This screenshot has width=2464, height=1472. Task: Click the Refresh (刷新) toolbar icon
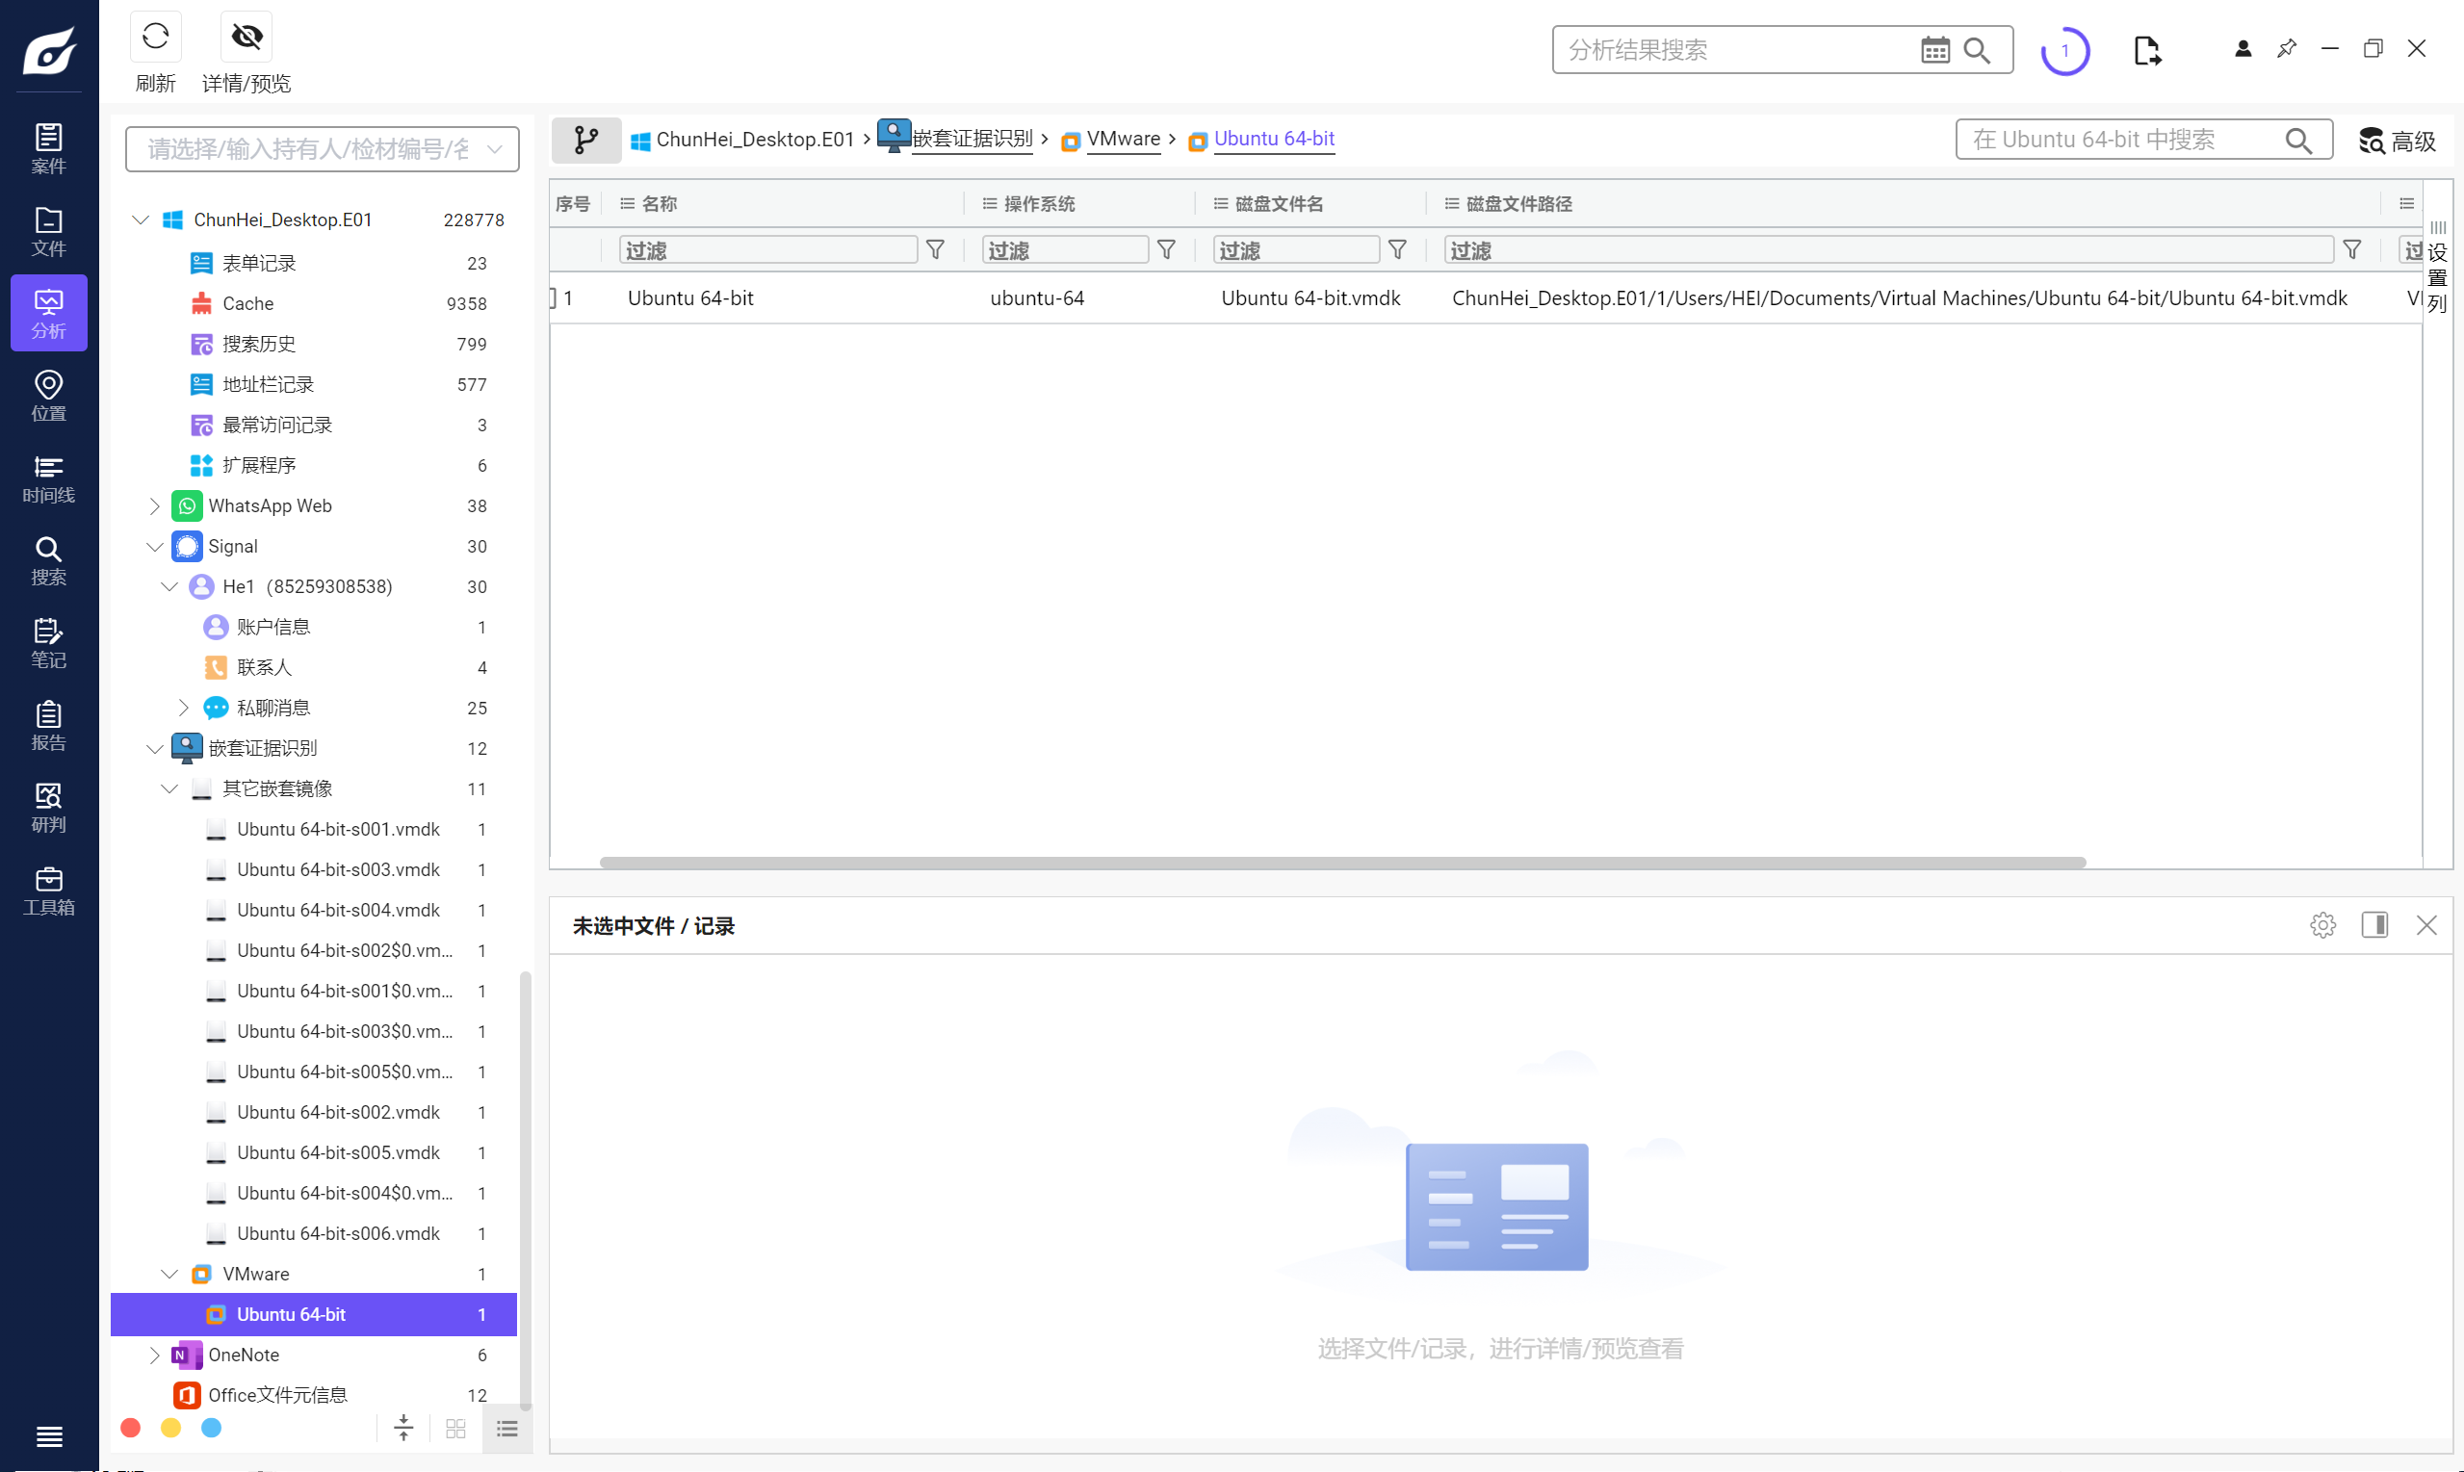(155, 38)
